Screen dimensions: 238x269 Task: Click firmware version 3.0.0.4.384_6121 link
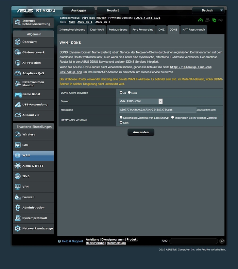point(147,18)
